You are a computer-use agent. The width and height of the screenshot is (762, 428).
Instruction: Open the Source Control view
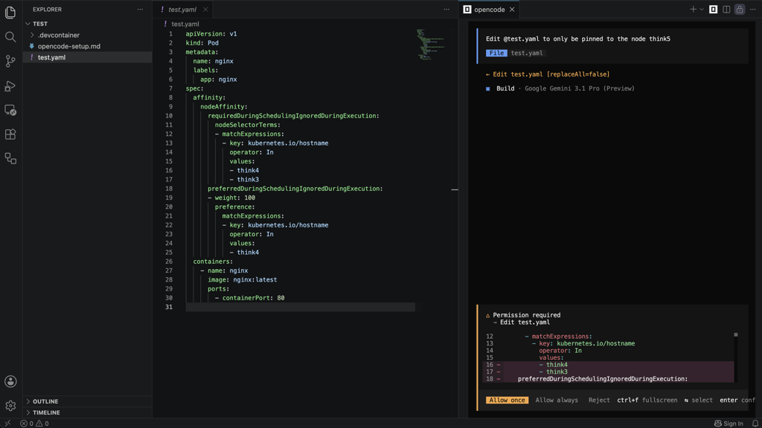coord(10,61)
